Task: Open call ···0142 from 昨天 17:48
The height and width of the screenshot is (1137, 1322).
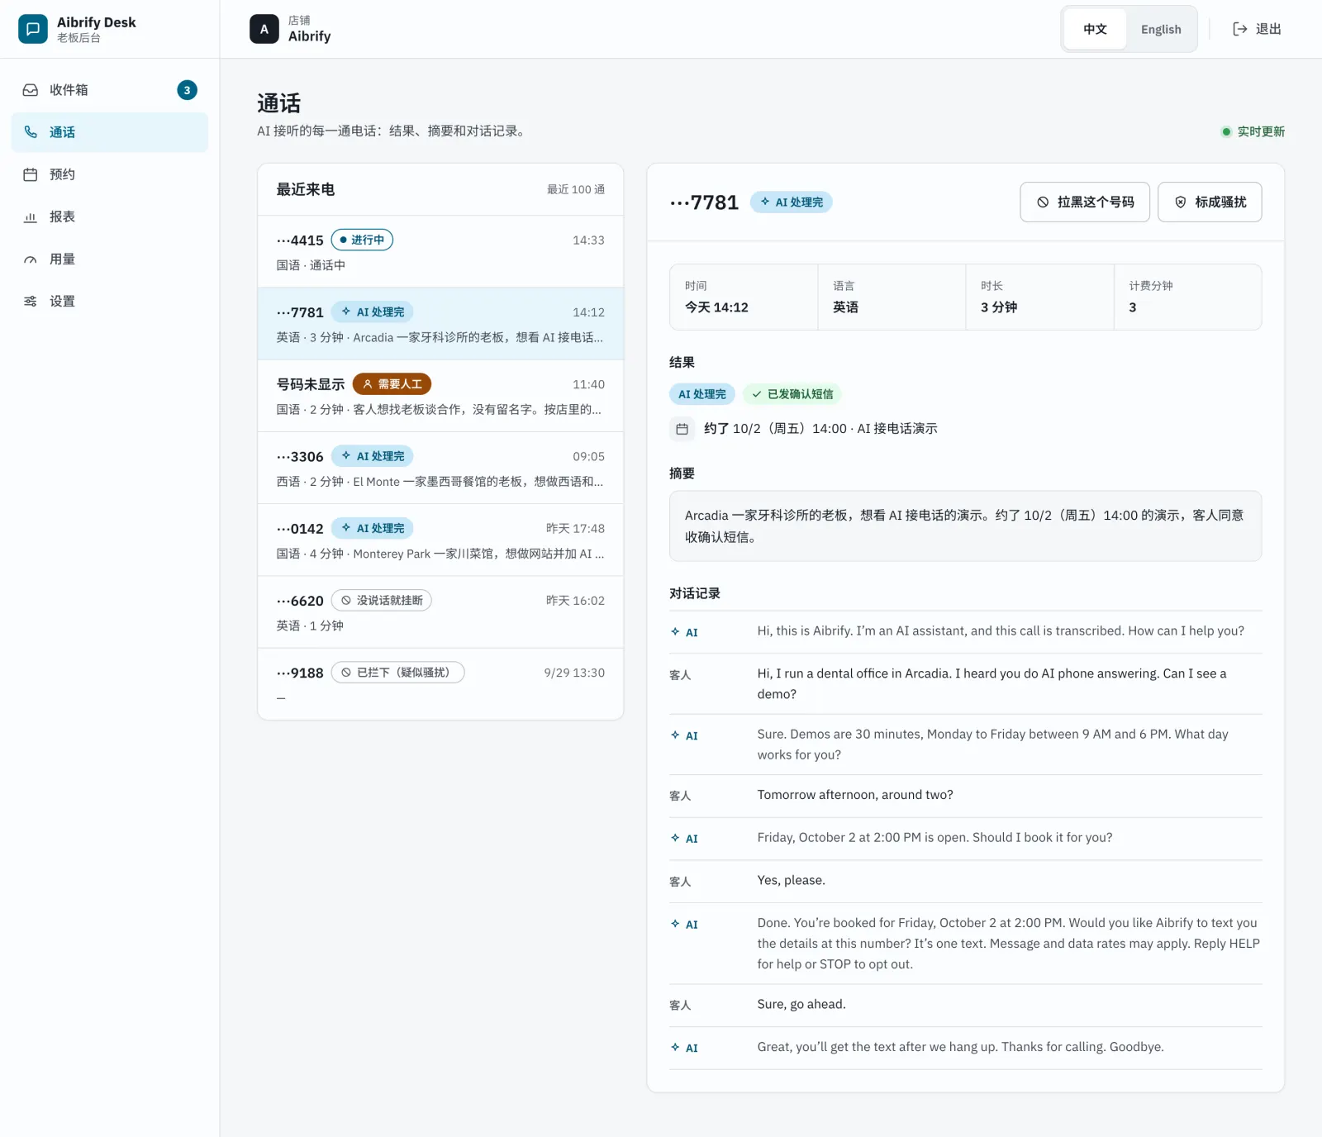Action: tap(440, 540)
